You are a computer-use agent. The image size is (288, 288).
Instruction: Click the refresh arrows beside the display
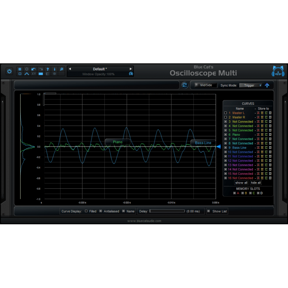click(x=185, y=85)
